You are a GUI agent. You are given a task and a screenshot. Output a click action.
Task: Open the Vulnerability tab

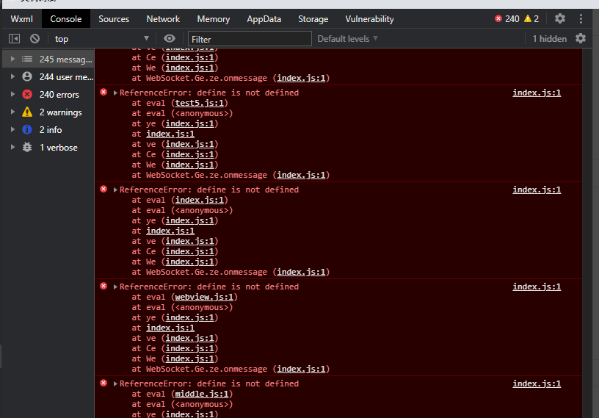click(369, 19)
